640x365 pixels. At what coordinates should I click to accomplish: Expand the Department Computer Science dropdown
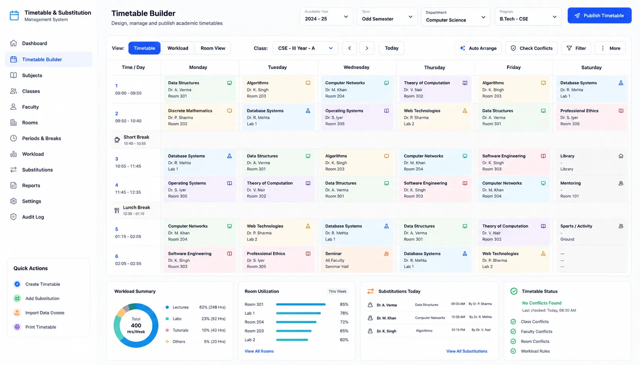456,17
